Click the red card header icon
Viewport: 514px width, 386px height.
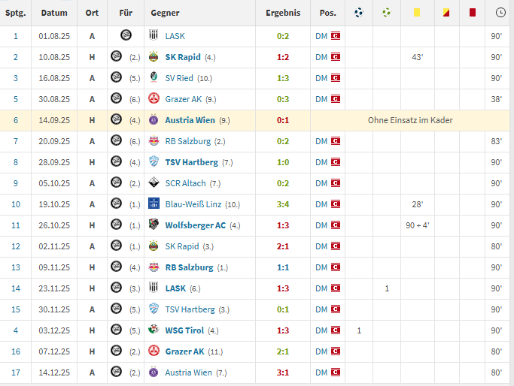coord(472,13)
